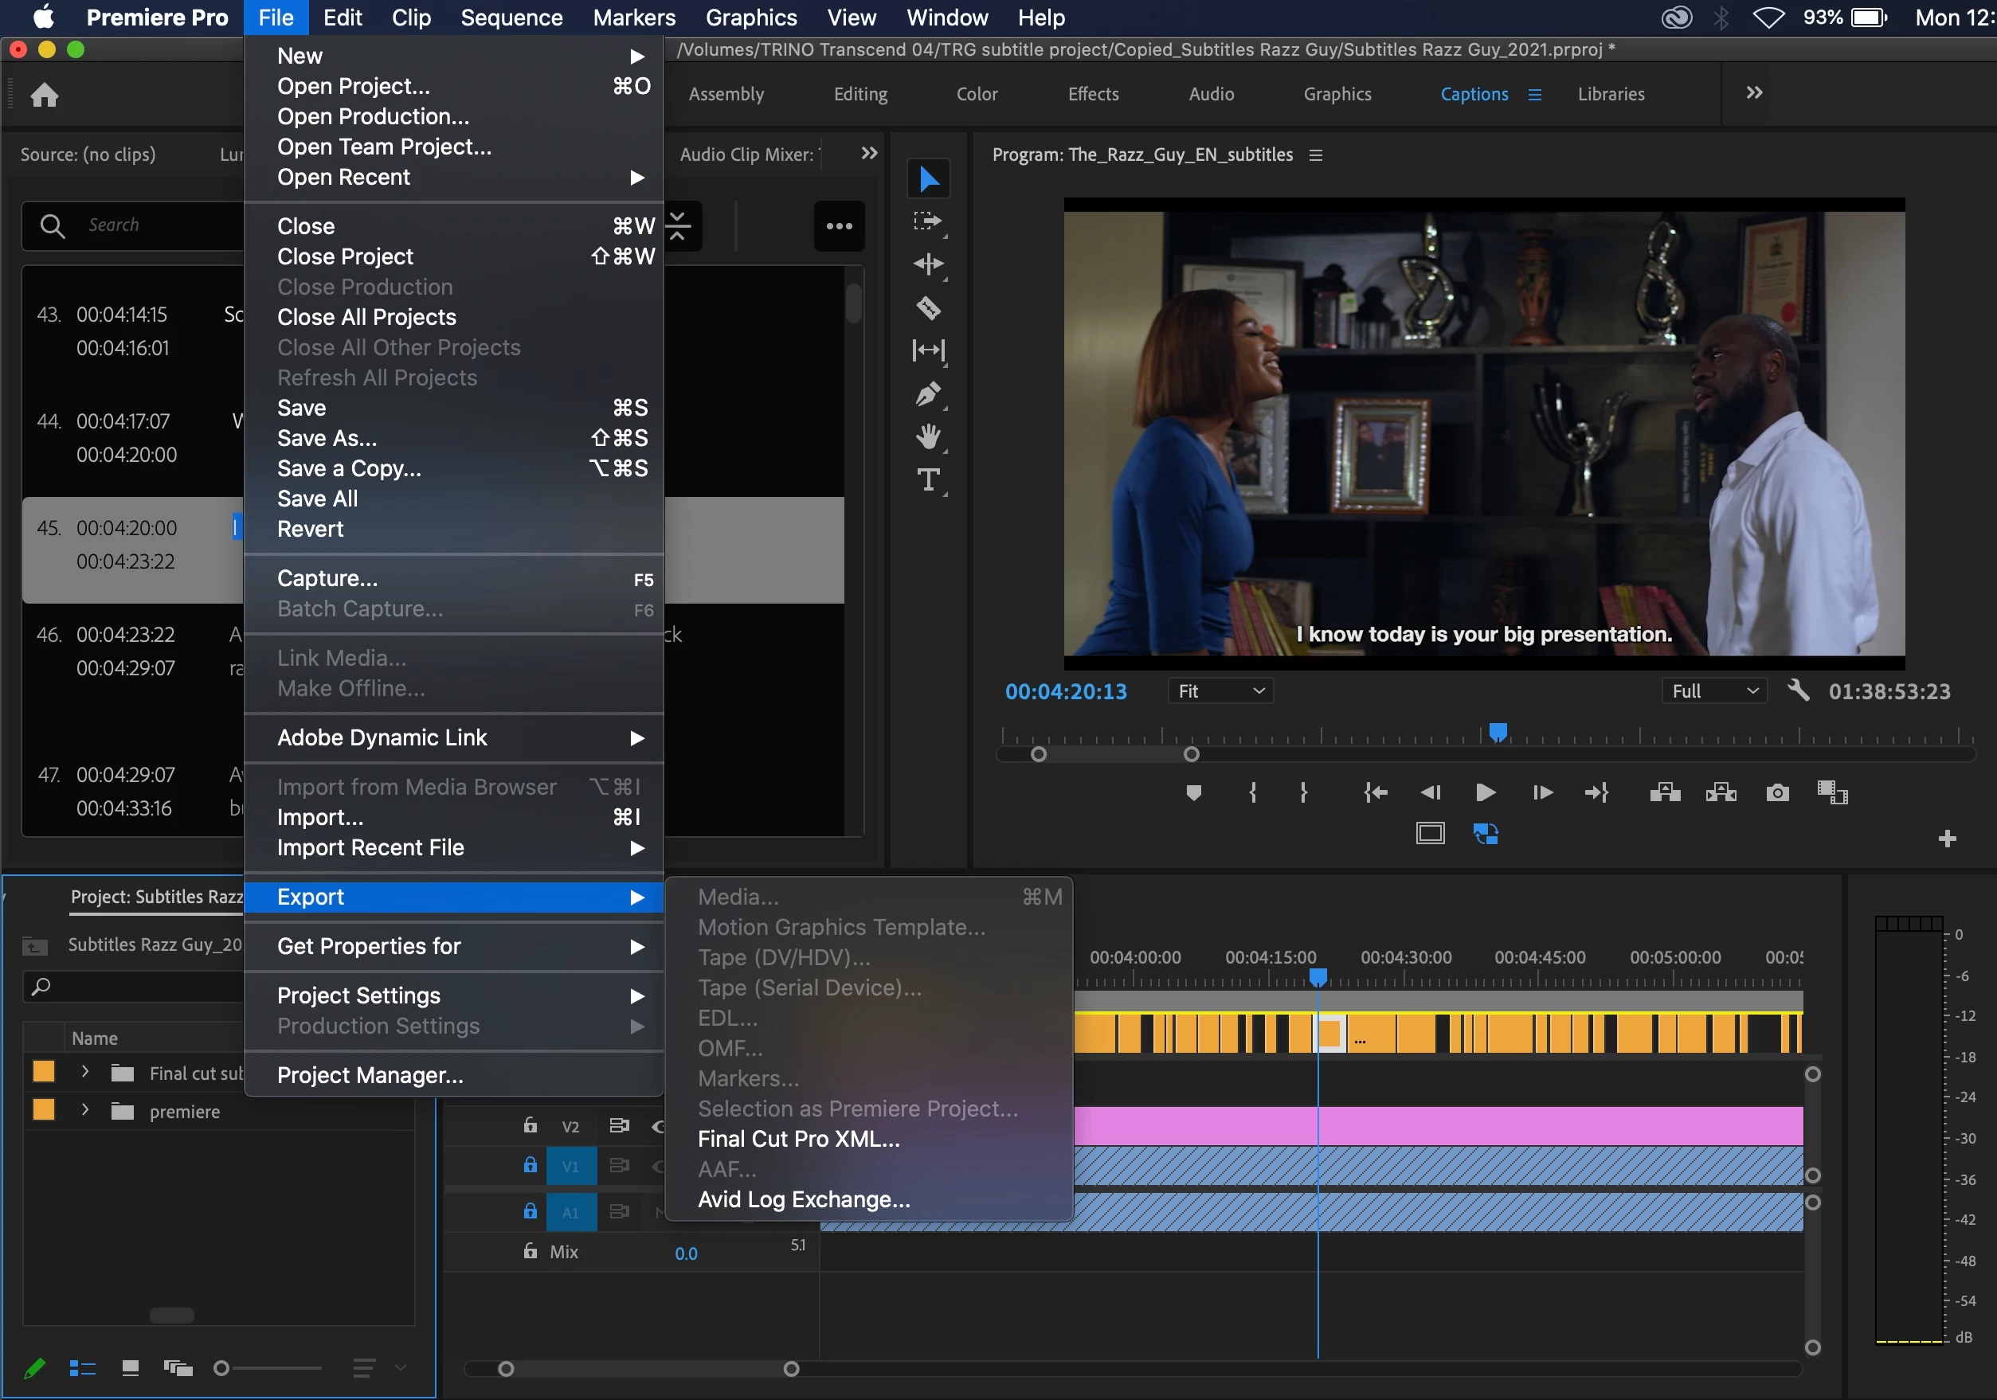This screenshot has width=1997, height=1400.
Task: Toggle lock on the A1 track
Action: [530, 1211]
